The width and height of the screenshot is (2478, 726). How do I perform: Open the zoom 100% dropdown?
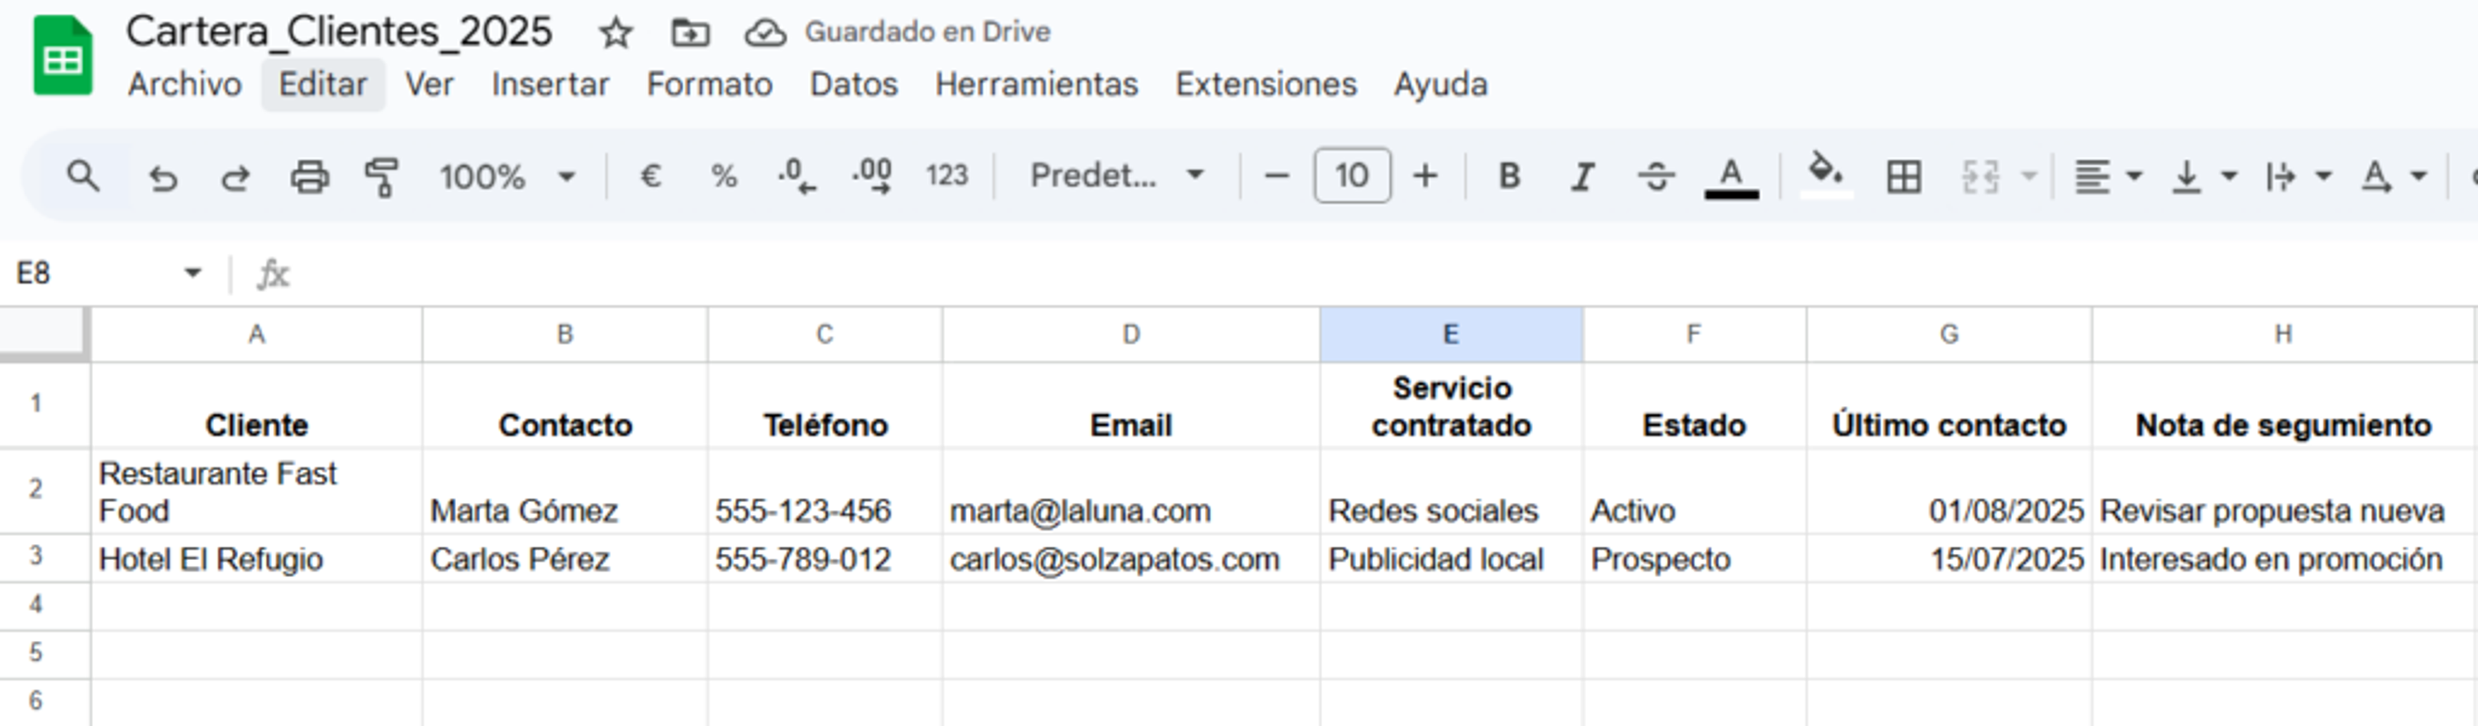(507, 177)
